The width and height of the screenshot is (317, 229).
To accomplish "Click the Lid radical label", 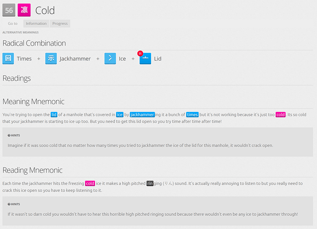I will point(158,59).
